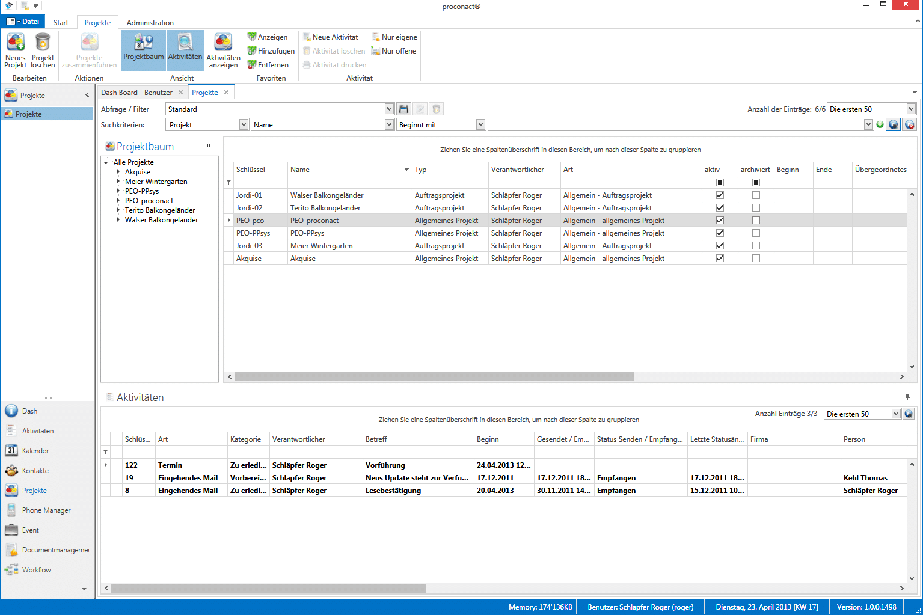
Task: Select the Termin activity row 122
Action: [x=504, y=465]
